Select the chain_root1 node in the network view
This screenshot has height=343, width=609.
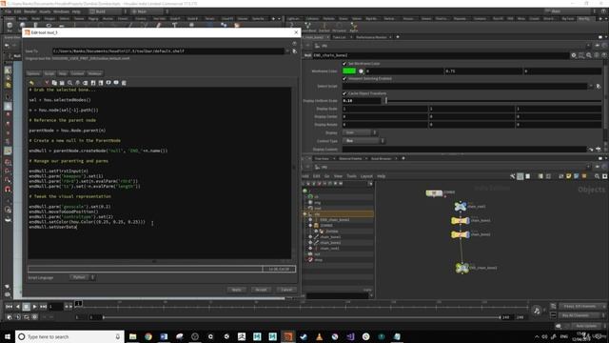[x=461, y=207]
